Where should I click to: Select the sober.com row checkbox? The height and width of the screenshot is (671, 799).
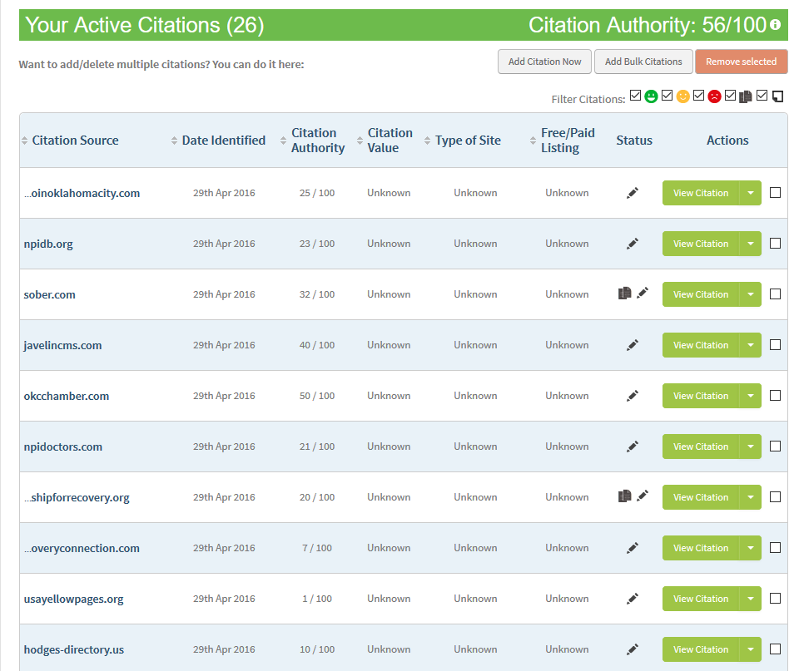pos(775,294)
